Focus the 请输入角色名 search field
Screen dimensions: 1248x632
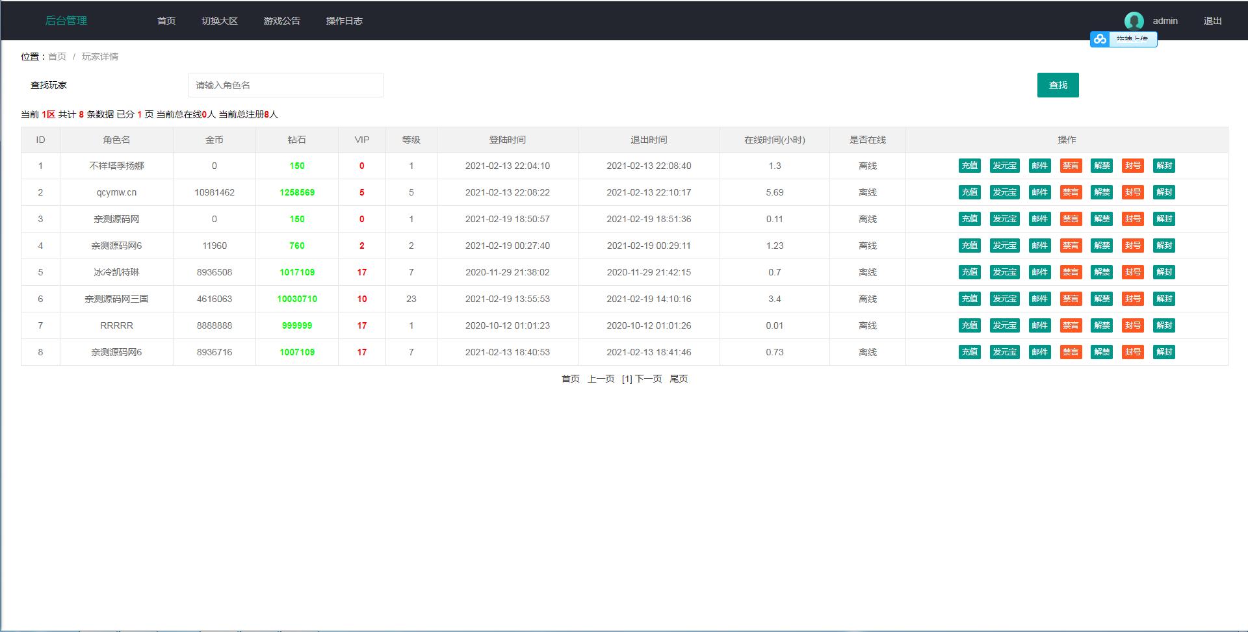click(x=286, y=85)
